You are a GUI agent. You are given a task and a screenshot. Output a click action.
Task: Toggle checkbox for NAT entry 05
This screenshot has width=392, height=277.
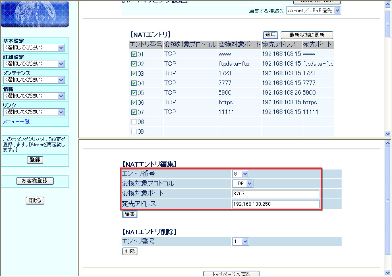click(x=134, y=93)
